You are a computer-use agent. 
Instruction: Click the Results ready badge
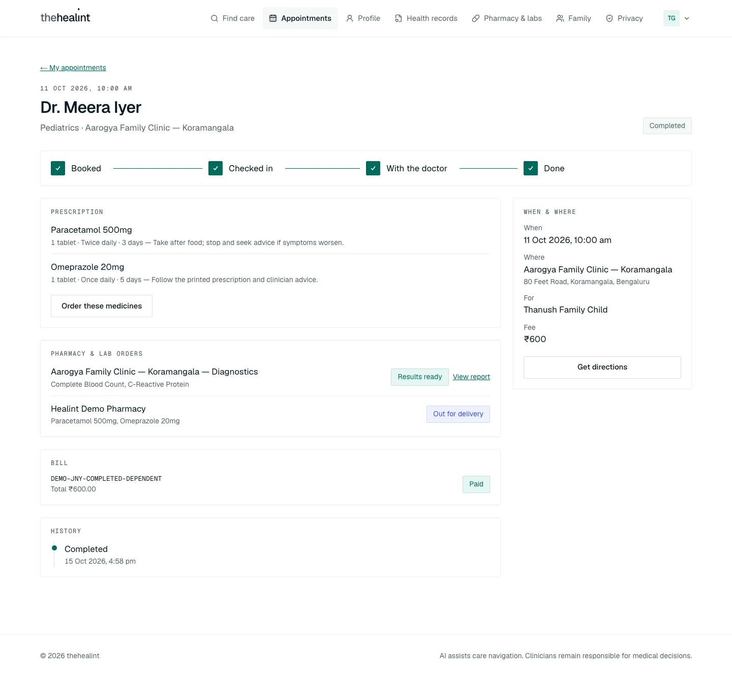pos(420,377)
